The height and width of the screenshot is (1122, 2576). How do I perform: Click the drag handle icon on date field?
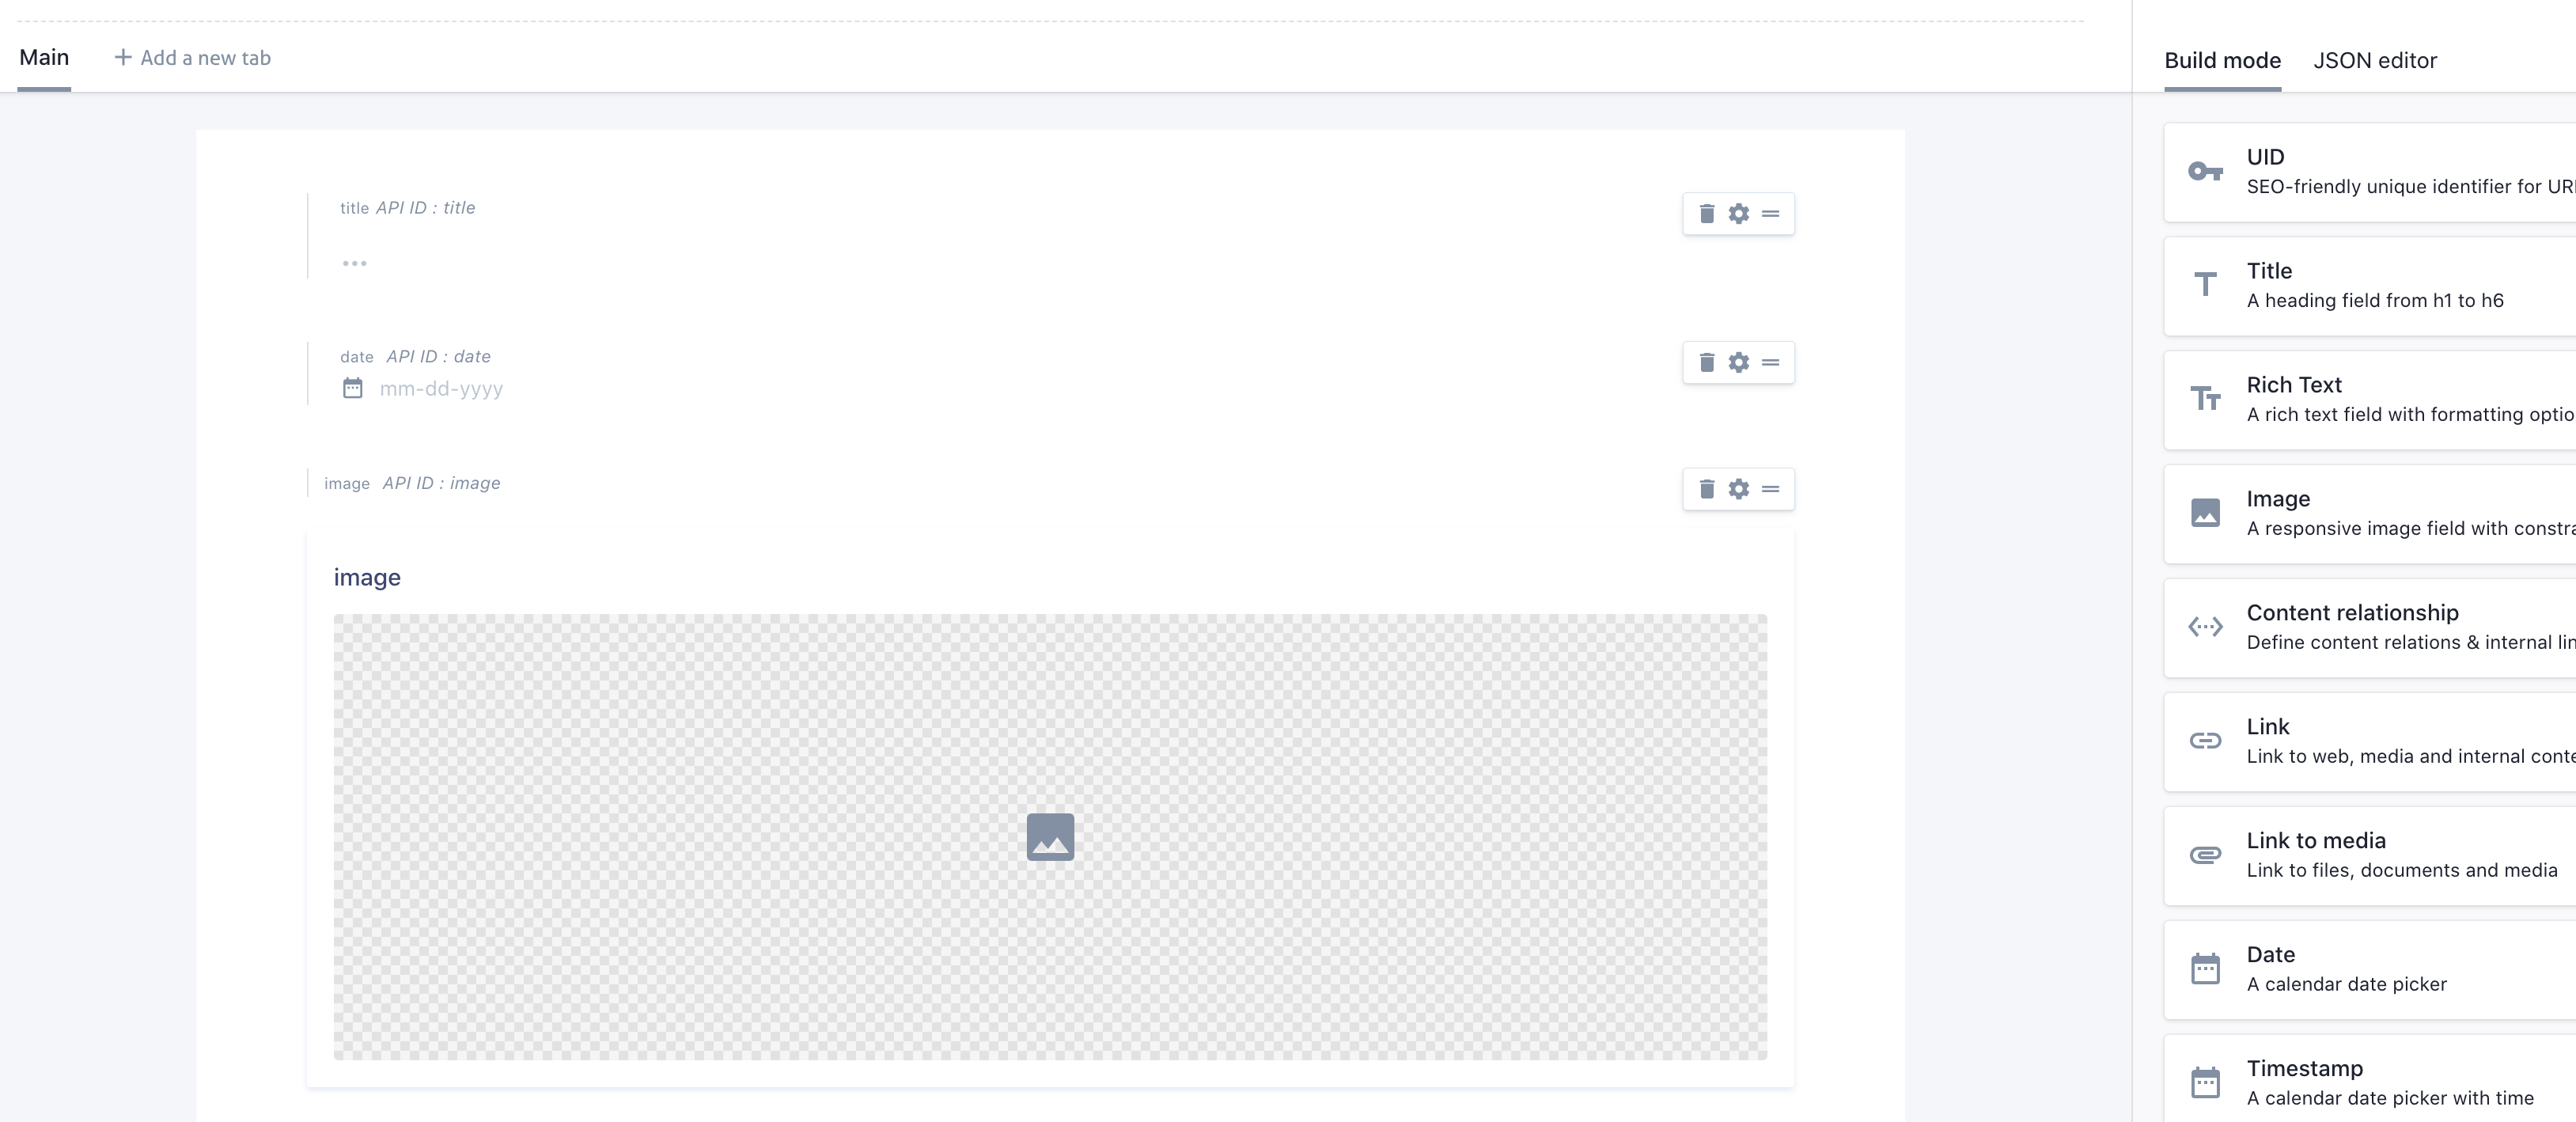pos(1771,362)
